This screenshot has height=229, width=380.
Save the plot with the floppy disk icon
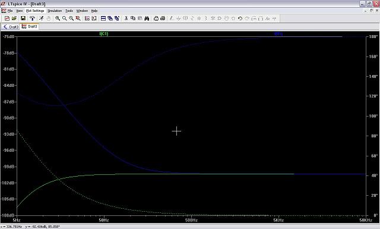pos(23,18)
